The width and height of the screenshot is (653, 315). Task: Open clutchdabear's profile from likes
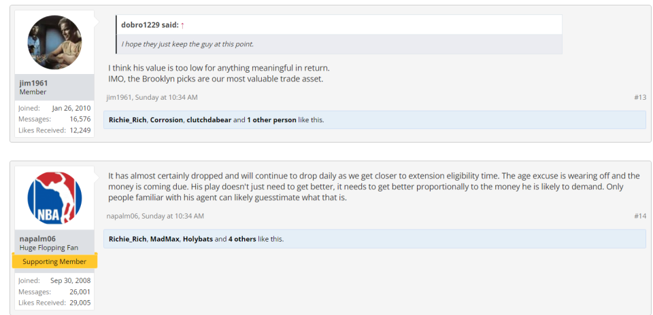(207, 119)
